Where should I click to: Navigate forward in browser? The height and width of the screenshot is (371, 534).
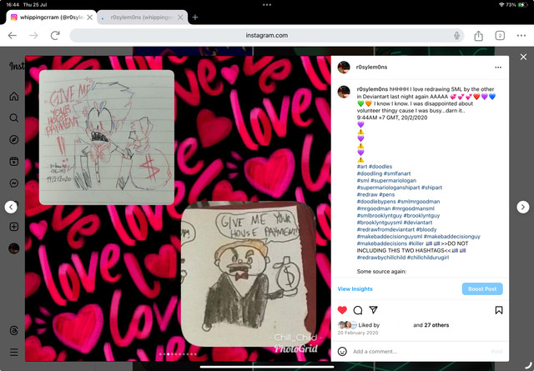point(33,35)
